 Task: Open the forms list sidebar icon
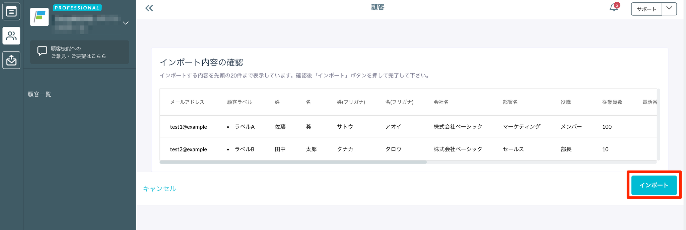click(x=11, y=12)
